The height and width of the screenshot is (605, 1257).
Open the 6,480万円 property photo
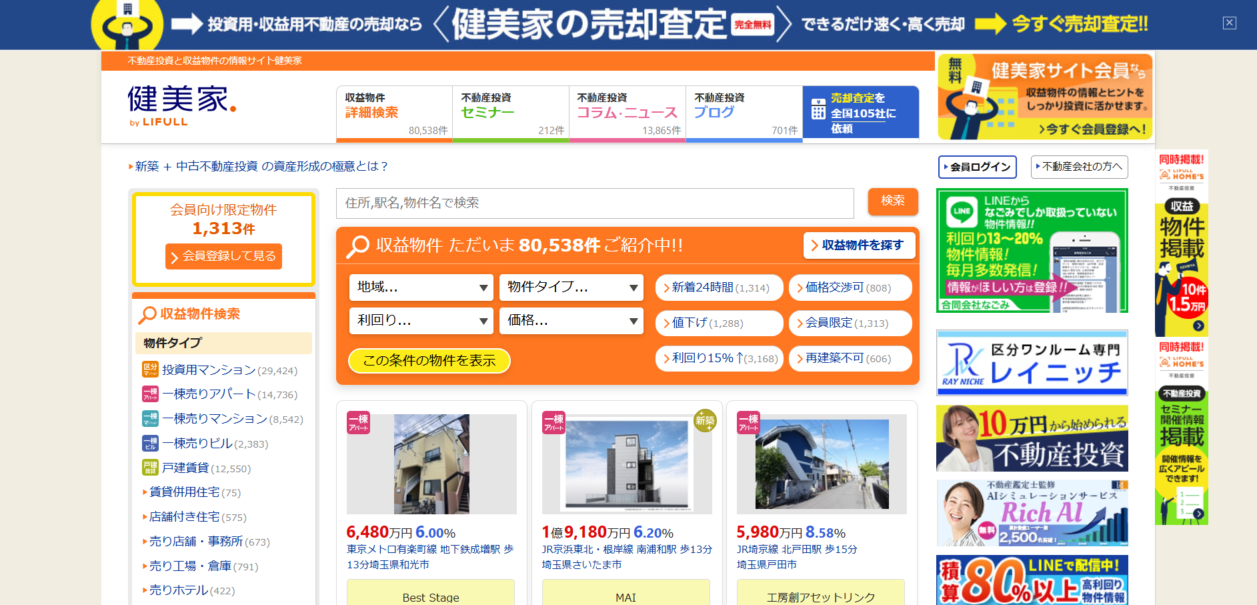[x=431, y=464]
